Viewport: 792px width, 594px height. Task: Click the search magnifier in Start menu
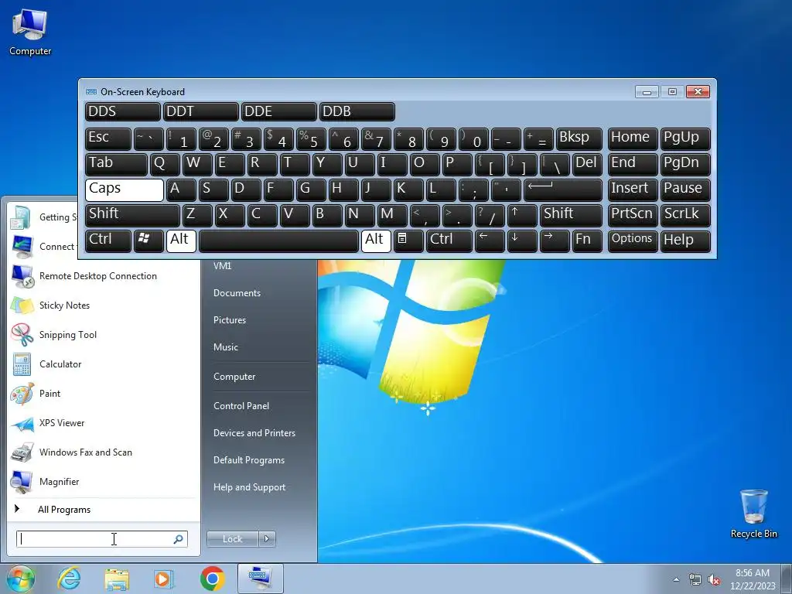[x=178, y=539]
